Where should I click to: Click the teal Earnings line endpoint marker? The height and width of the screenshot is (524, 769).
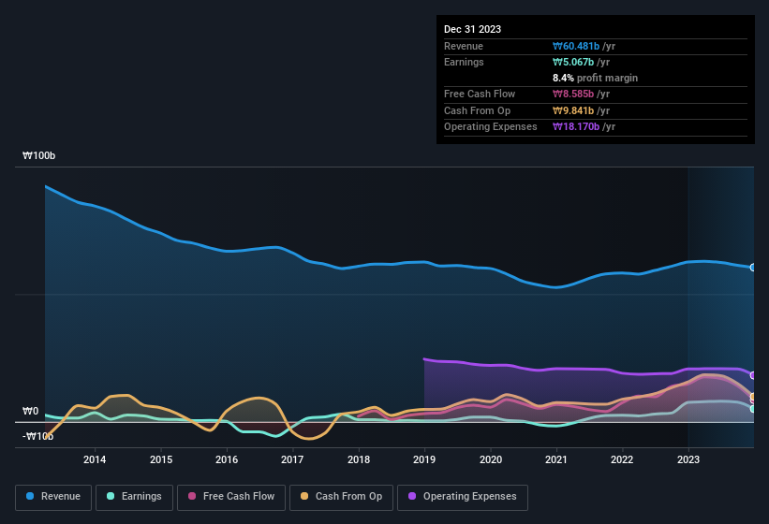coord(753,409)
